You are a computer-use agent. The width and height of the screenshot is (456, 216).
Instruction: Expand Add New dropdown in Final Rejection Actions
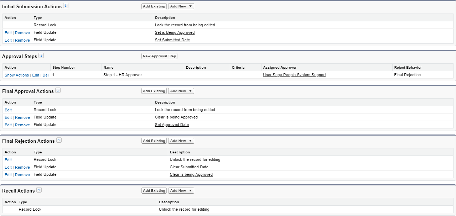pyautogui.click(x=181, y=141)
